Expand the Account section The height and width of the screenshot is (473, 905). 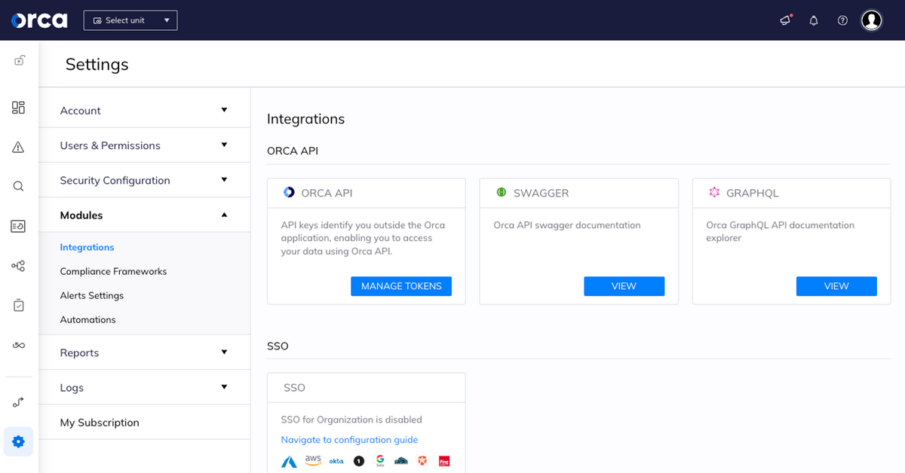point(144,110)
